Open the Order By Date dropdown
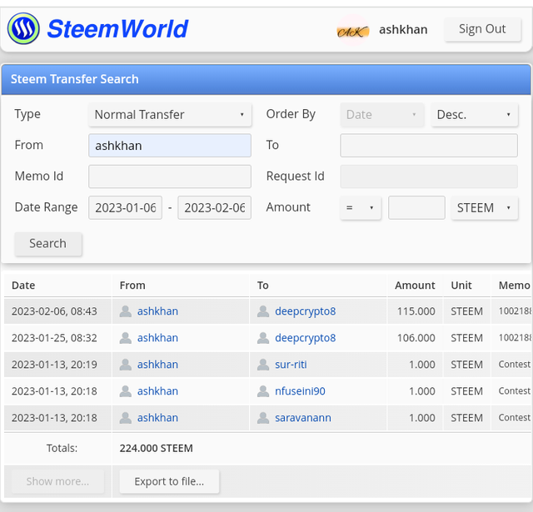Image resolution: width=533 pixels, height=512 pixels. pos(382,115)
